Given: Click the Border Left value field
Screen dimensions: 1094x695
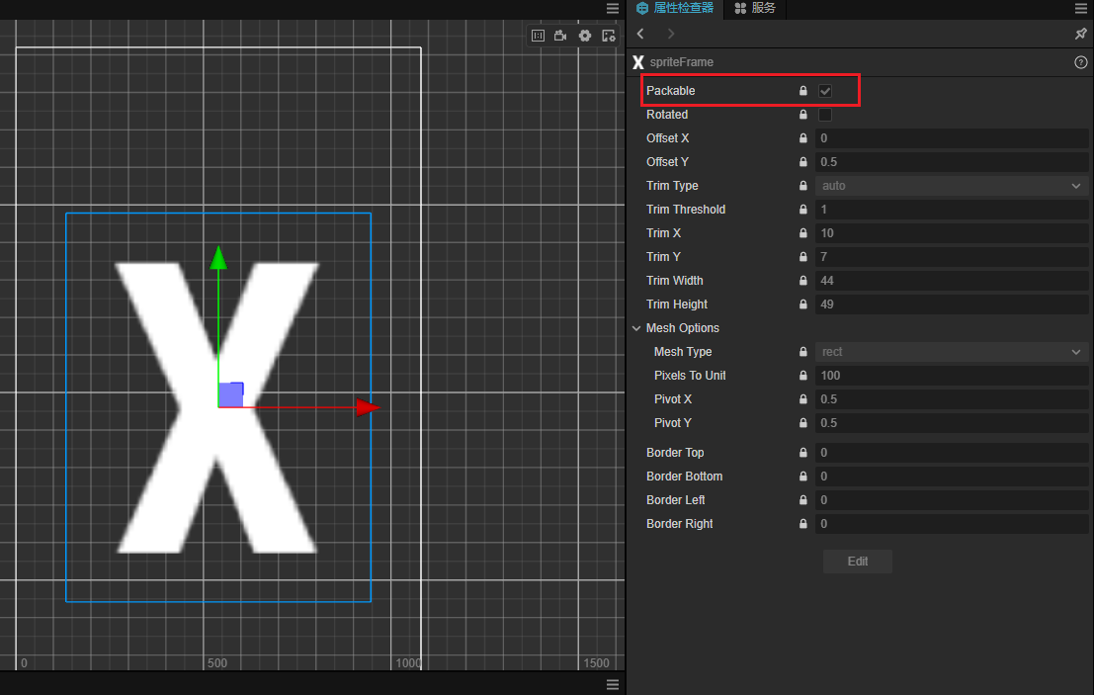Looking at the screenshot, I should [952, 499].
